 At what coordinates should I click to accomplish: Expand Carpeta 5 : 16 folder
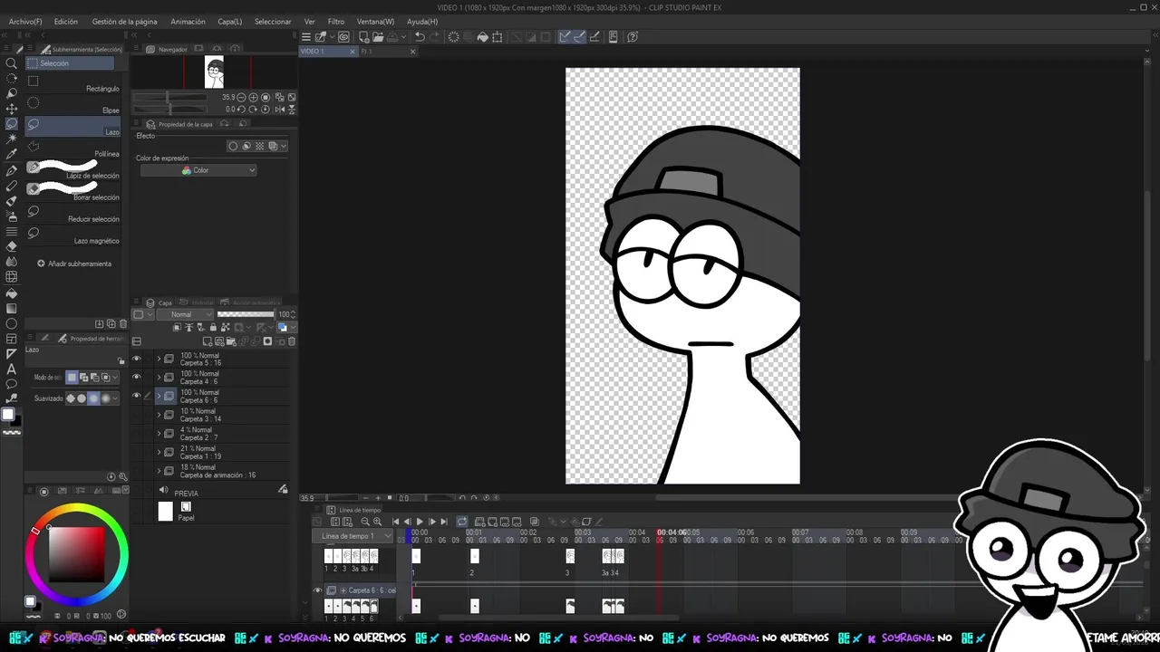[159, 359]
